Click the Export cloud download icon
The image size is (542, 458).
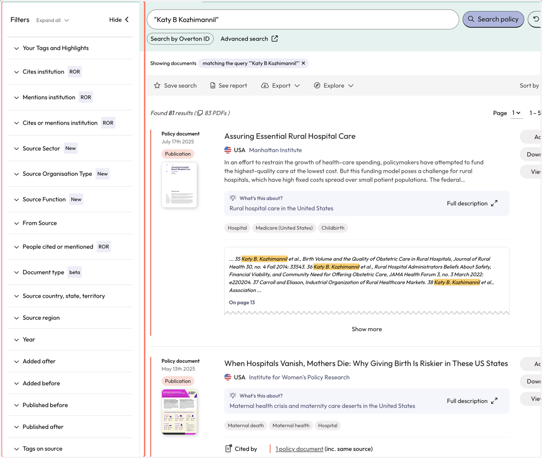tap(265, 85)
